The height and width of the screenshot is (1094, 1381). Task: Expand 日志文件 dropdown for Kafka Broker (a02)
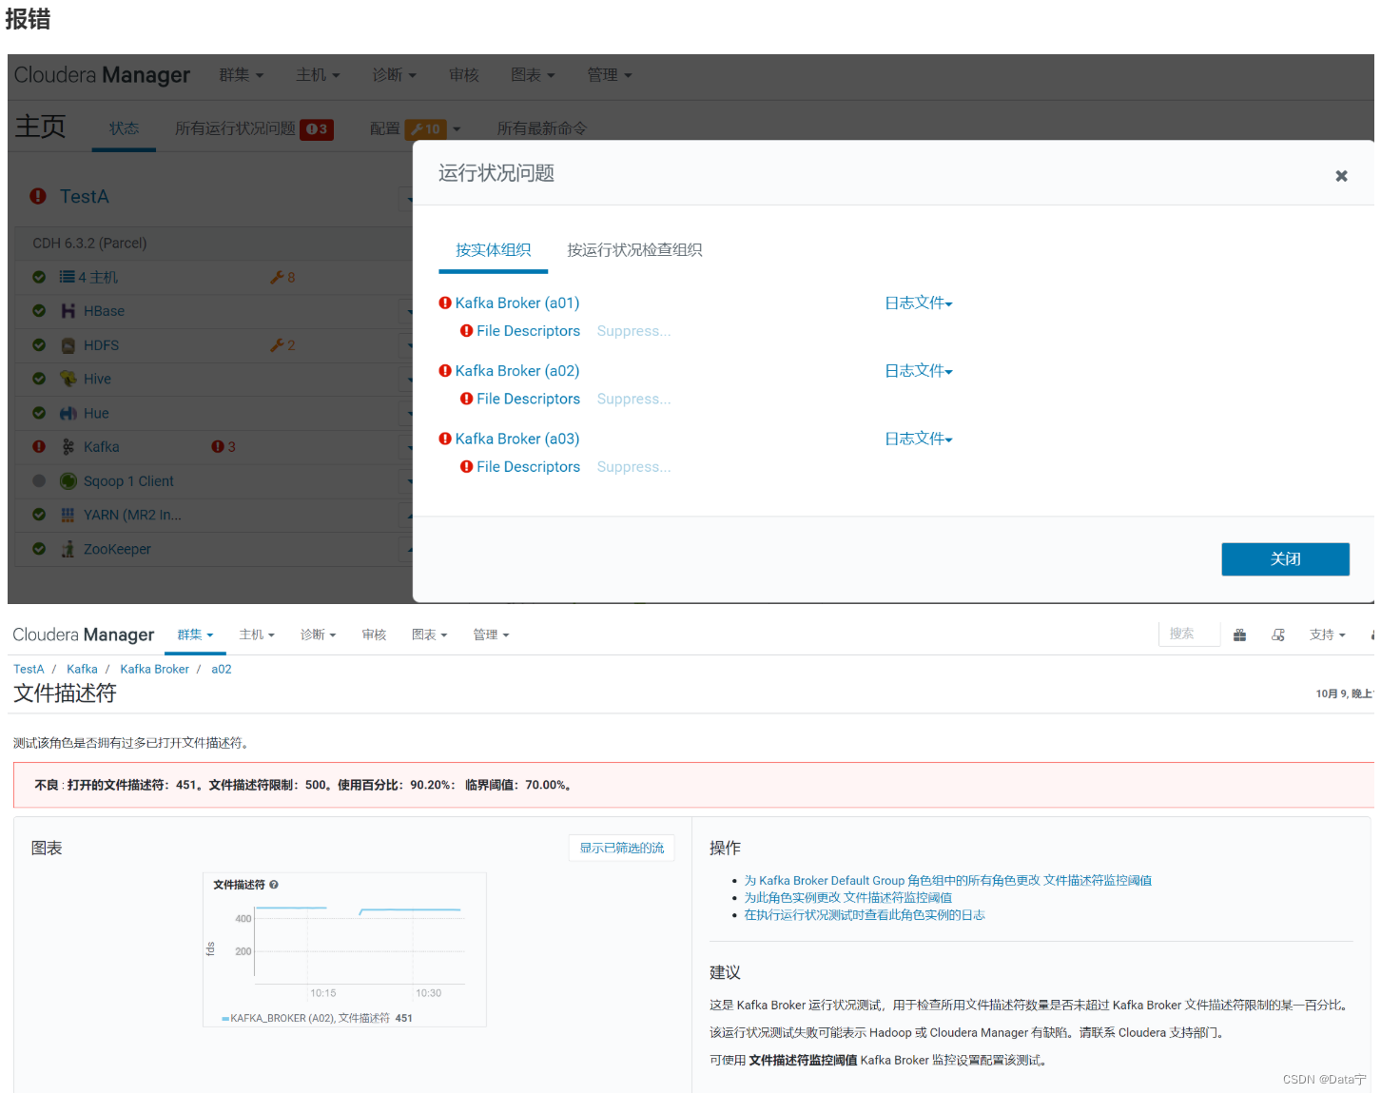[919, 371]
